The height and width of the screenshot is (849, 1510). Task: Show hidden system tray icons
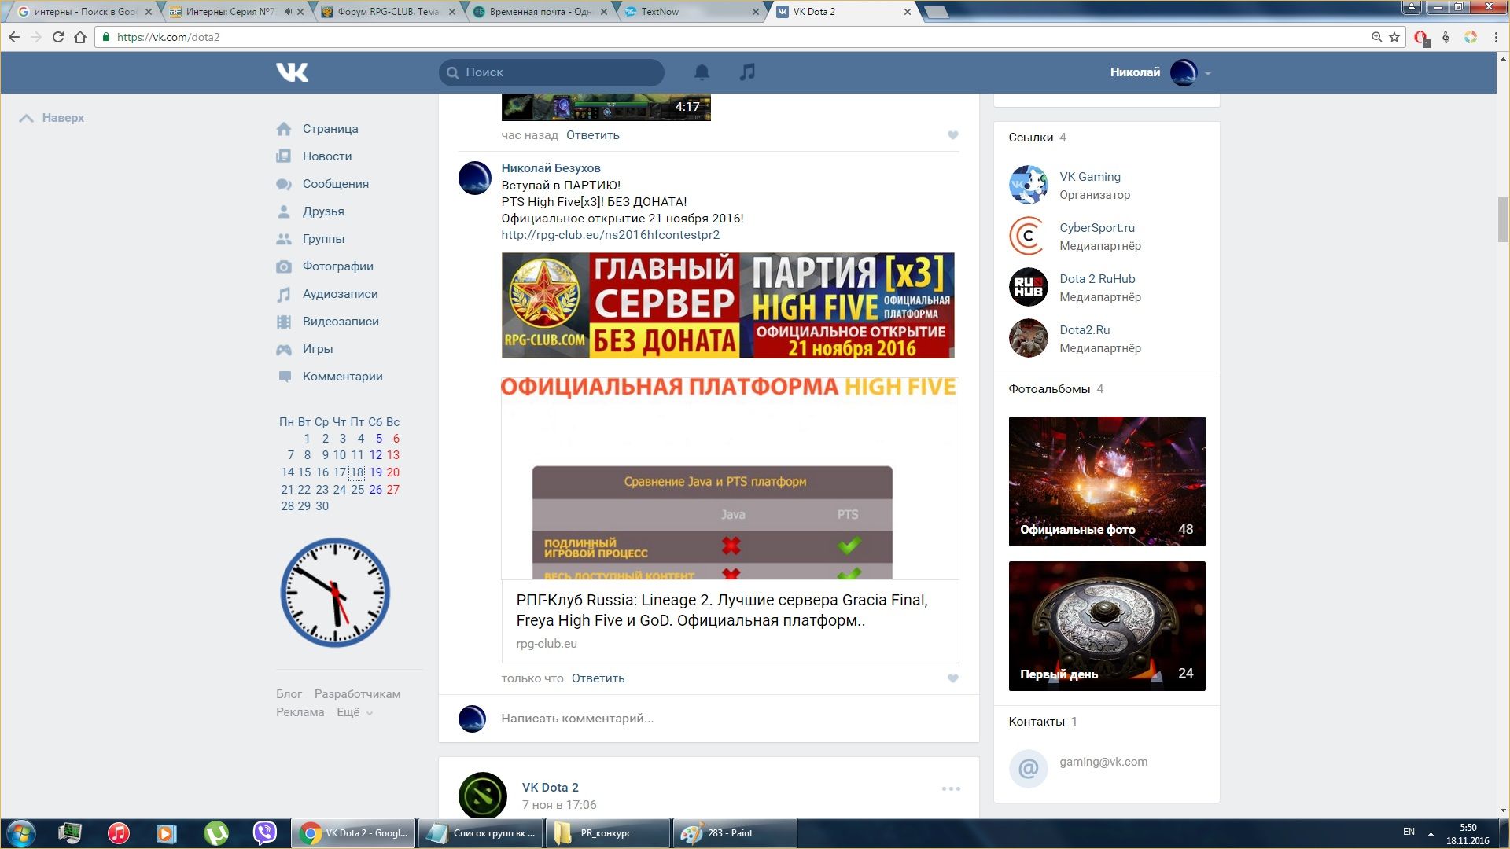pos(1431,833)
